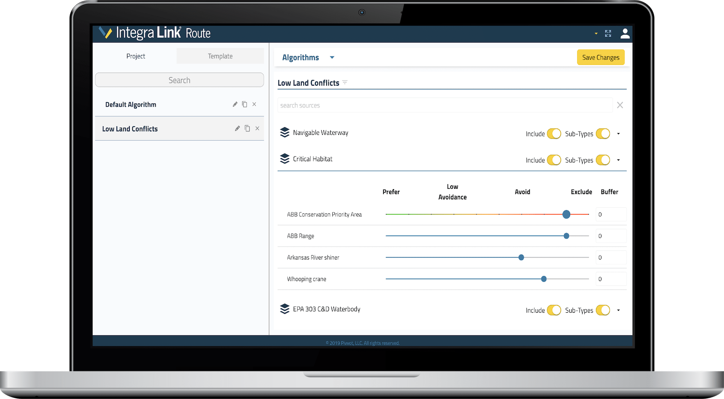Viewport: 724px width, 399px height.
Task: Toggle Include for Navigable Waterway
Action: 554,134
